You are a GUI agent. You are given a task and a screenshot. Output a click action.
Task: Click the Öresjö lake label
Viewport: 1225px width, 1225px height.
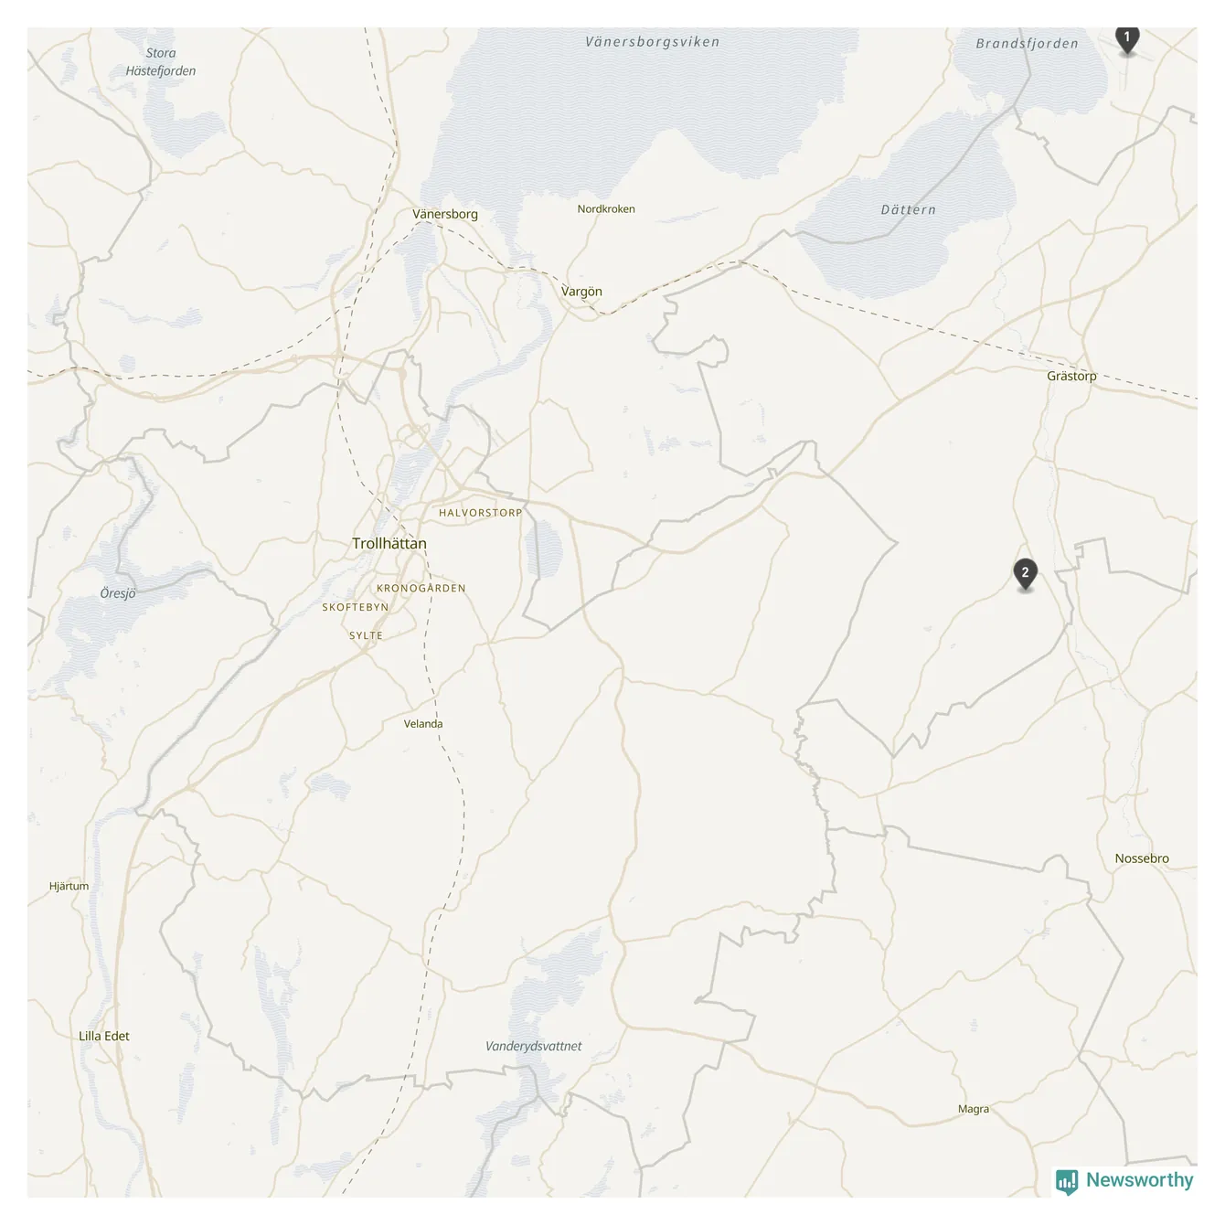118,593
